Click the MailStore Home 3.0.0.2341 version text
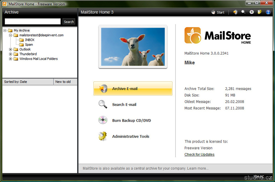The width and height of the screenshot is (275, 182). click(206, 53)
